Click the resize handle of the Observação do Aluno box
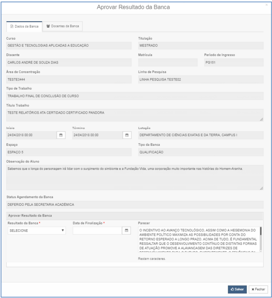 point(261,188)
